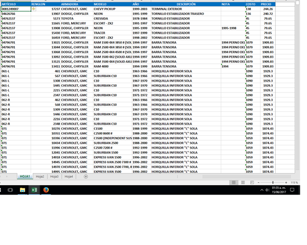Switch to the Hoja2 sheet tab
The width and height of the screenshot is (307, 245).
pos(40,177)
